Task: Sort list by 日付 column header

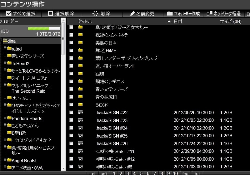Action: point(178,22)
